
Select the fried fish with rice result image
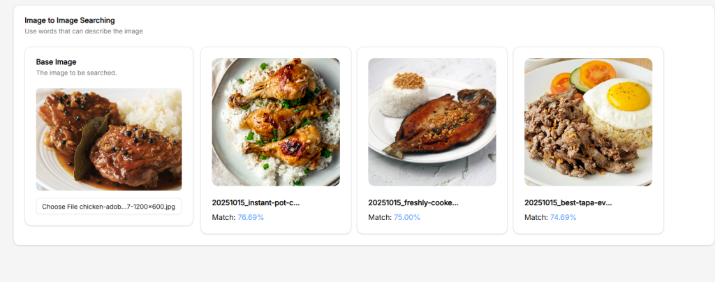(x=432, y=122)
